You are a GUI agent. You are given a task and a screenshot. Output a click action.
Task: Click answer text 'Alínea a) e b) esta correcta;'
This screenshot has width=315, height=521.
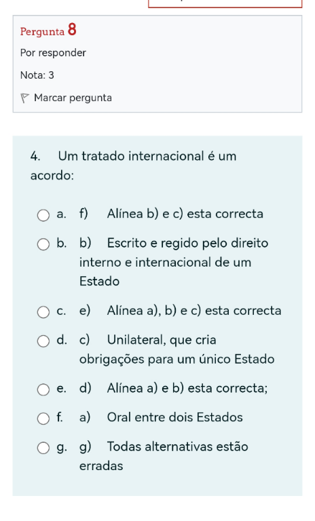(187, 388)
